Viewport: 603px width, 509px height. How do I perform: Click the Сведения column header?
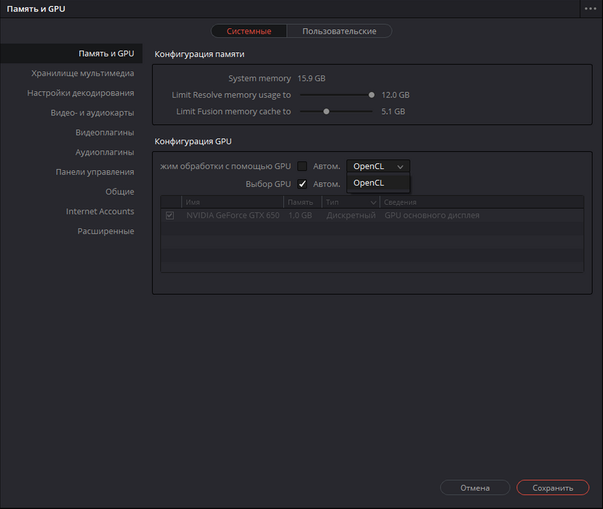481,202
